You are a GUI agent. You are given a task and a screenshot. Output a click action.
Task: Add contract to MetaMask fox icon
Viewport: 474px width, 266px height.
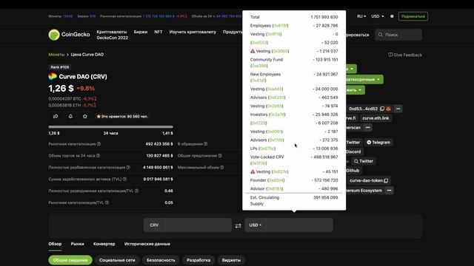(388, 109)
